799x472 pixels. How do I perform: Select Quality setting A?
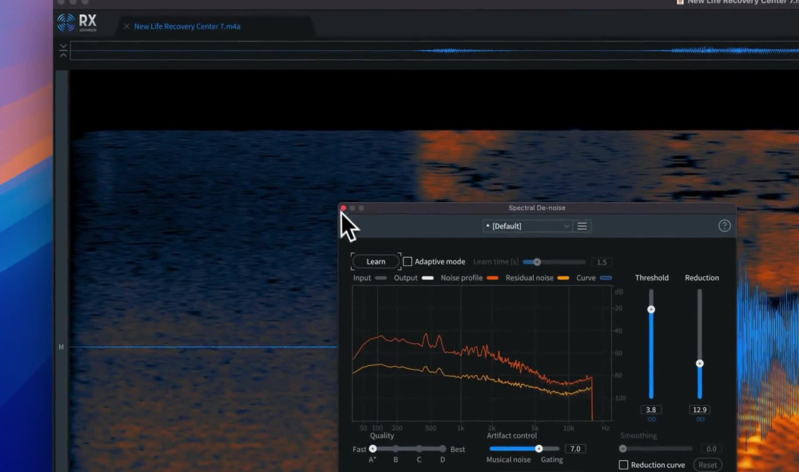click(x=372, y=449)
